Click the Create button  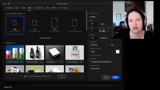click(x=115, y=77)
